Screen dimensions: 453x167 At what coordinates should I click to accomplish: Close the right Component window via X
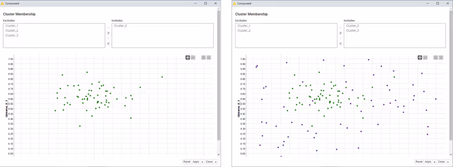point(448,3)
